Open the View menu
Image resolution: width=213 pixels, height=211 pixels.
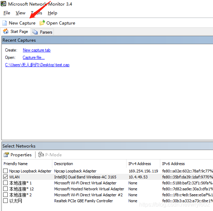[x=20, y=13]
